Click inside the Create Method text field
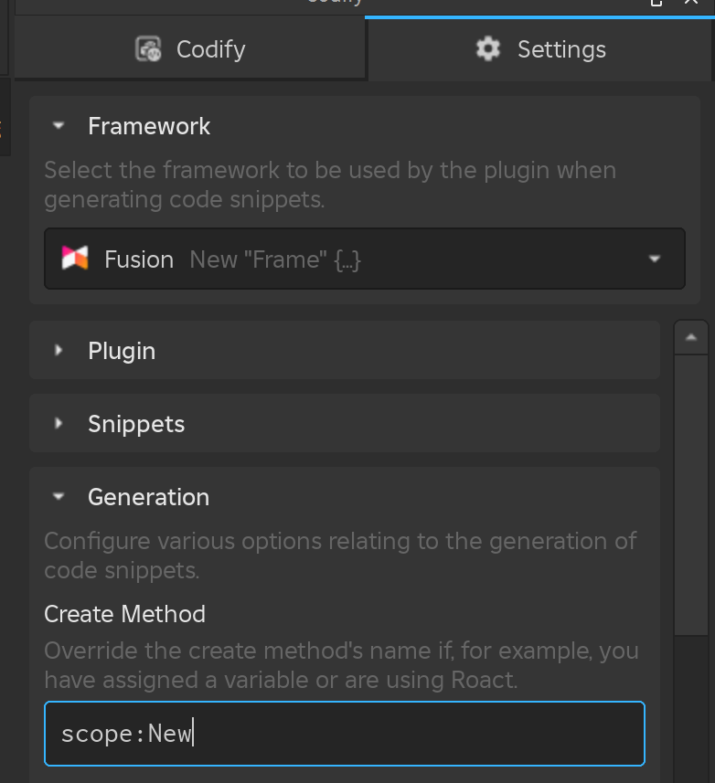 (x=345, y=733)
